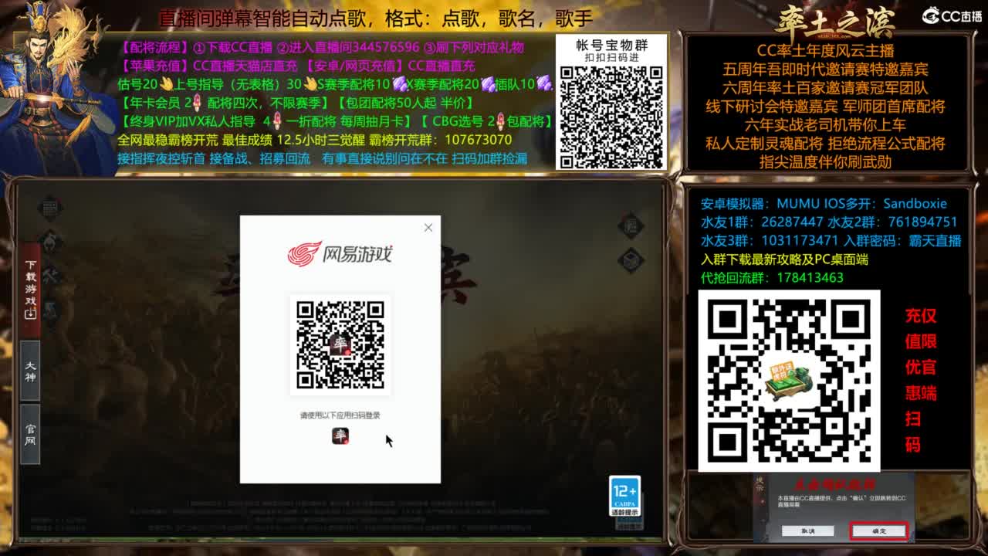This screenshot has width=988, height=556.
Task: Click the 取消 button in prompt box
Action: [x=807, y=531]
